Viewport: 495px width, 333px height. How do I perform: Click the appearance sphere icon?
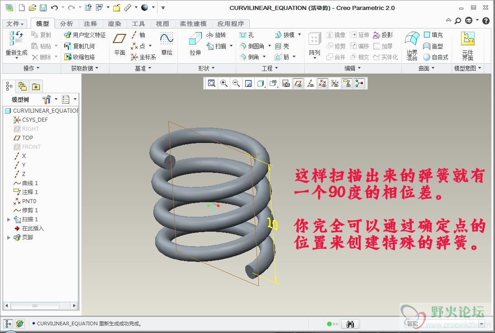[x=145, y=8]
